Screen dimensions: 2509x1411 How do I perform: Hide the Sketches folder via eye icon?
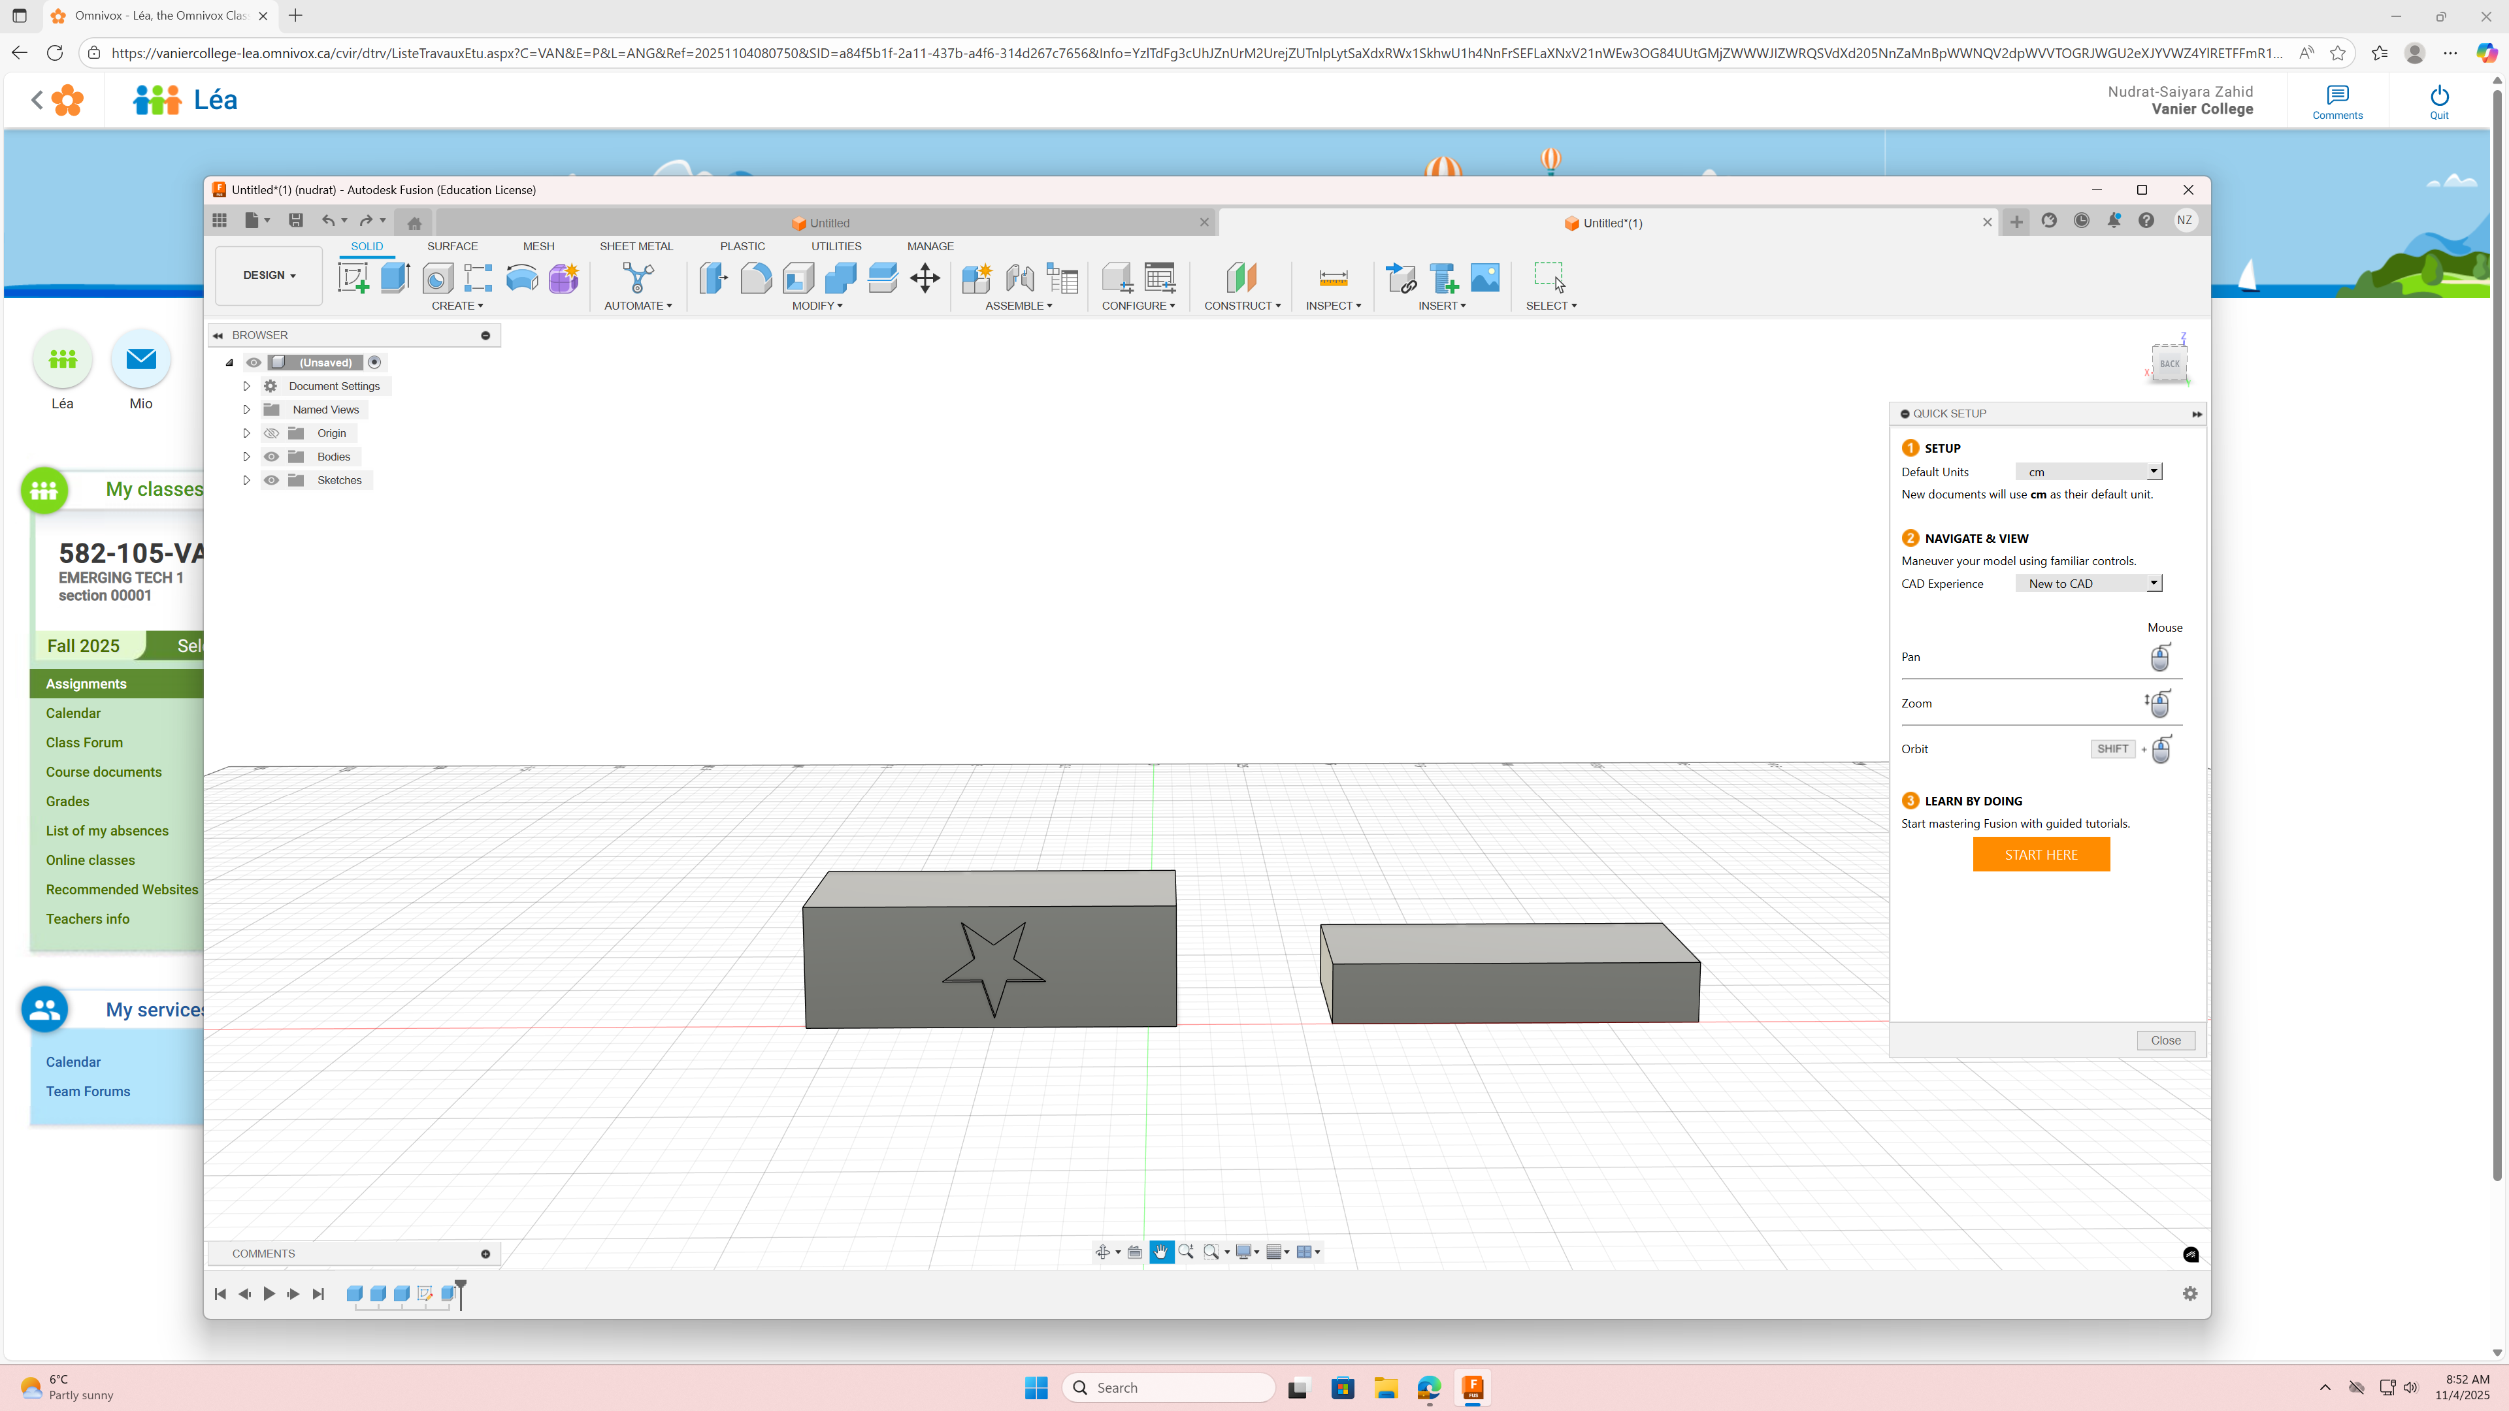pos(272,480)
